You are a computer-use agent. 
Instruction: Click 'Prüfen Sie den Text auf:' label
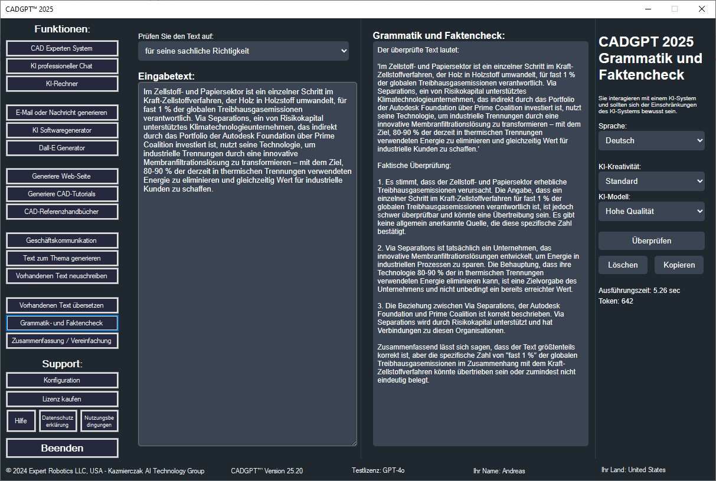tap(176, 36)
